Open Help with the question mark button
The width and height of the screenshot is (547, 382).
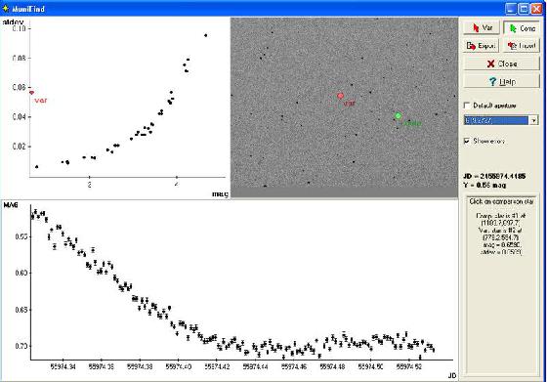point(501,82)
